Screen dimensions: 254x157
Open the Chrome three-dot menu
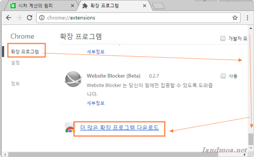[247, 18]
